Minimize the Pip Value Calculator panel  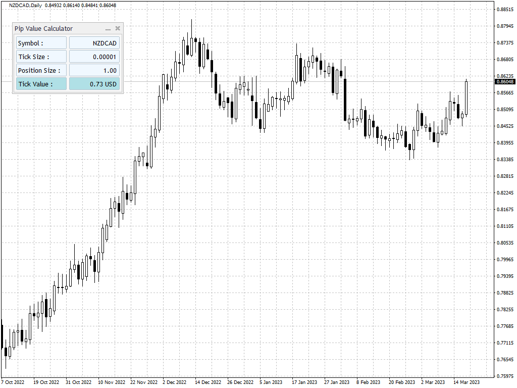pyautogui.click(x=108, y=29)
